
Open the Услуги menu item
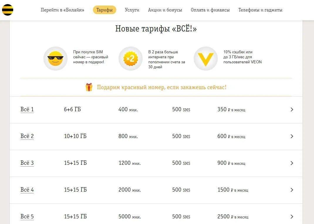(132, 10)
